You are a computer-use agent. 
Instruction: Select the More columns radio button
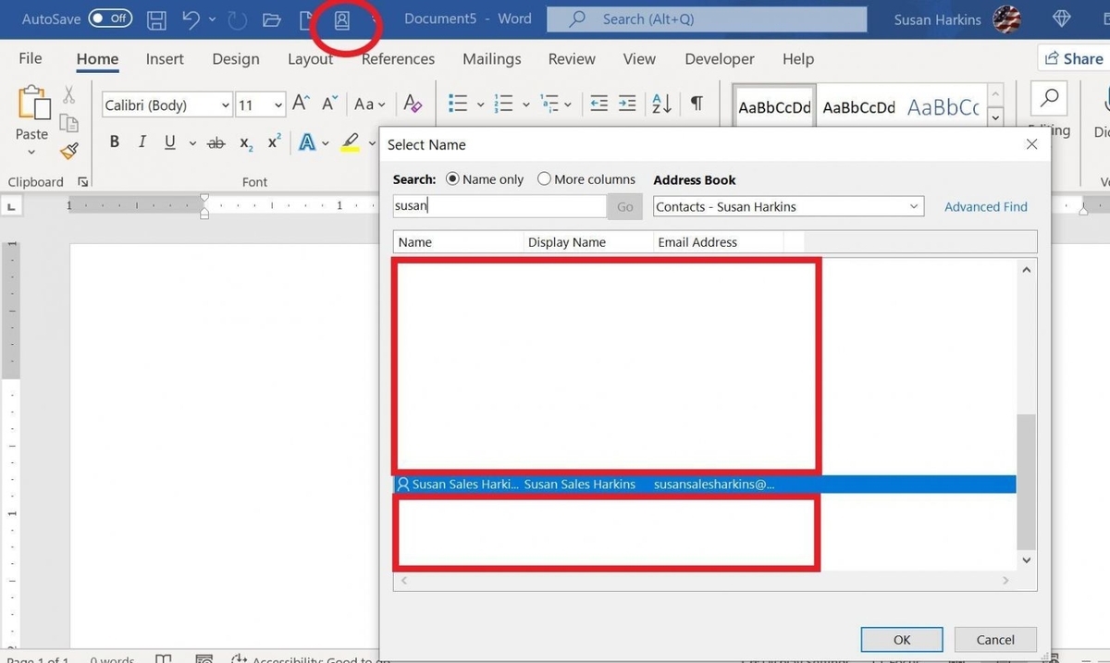544,178
